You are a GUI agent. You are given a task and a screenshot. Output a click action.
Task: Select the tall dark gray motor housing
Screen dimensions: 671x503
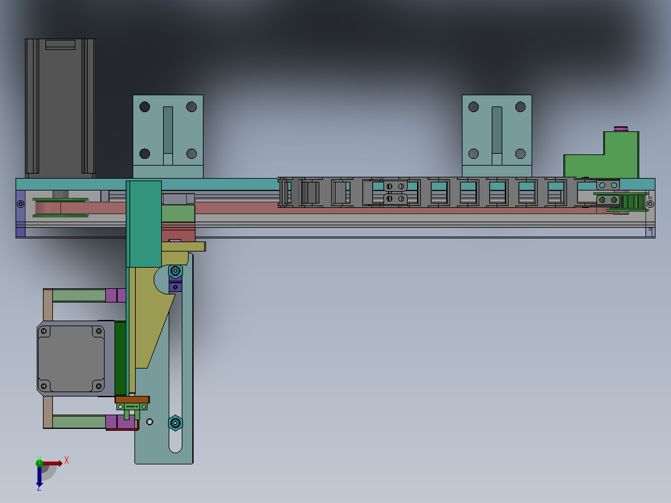click(60, 108)
